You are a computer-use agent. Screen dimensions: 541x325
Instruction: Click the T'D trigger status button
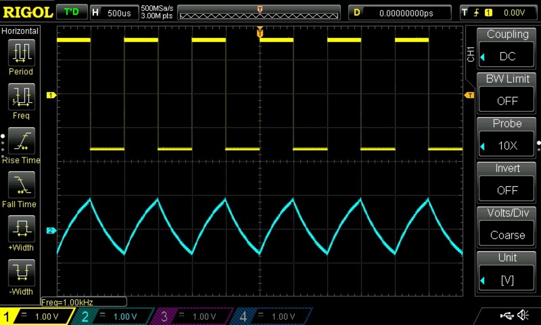71,12
